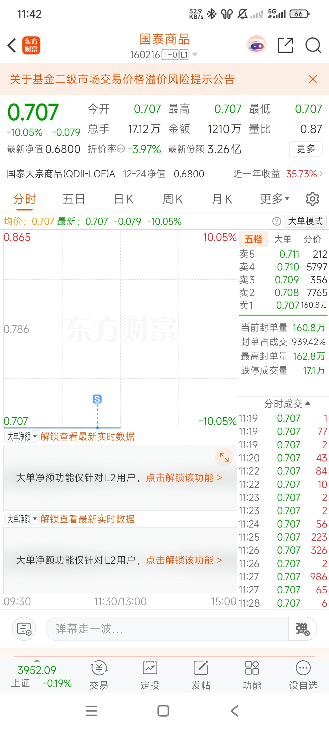Click the 更多 button for more quote data
Viewport: 329px width, 731px height.
306,149
